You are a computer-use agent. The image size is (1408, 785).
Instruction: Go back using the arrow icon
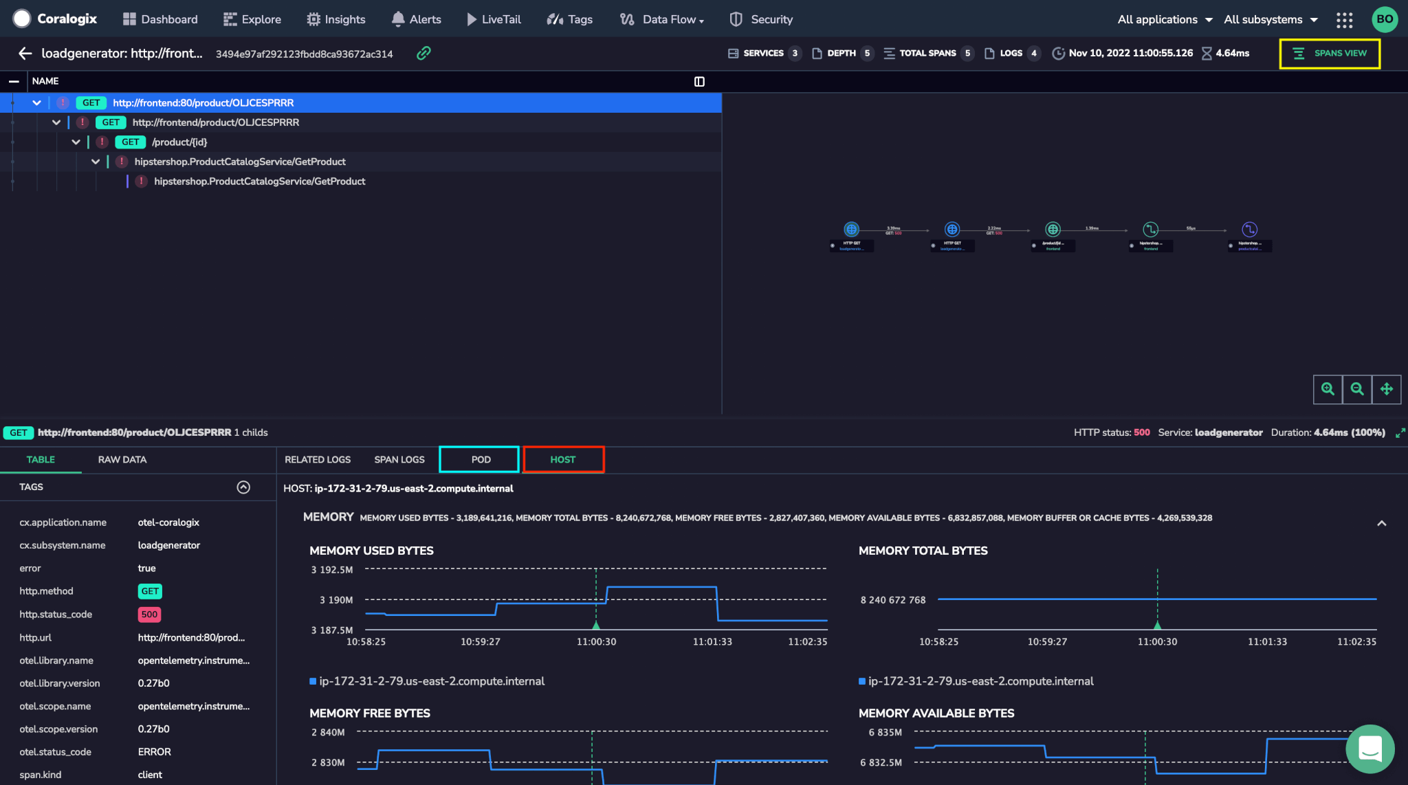(25, 53)
